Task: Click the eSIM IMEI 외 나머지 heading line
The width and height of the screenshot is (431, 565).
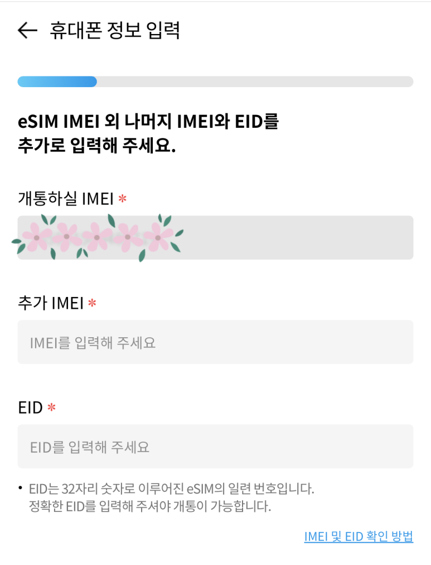Action: (148, 121)
